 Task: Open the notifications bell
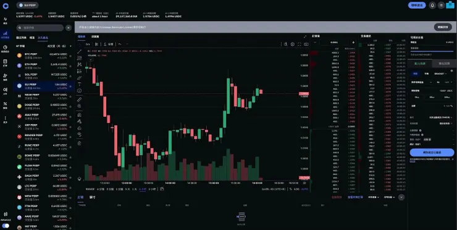[x=432, y=5]
